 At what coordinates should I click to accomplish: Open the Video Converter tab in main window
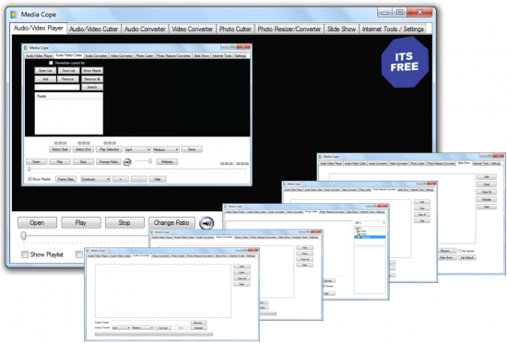tap(193, 30)
